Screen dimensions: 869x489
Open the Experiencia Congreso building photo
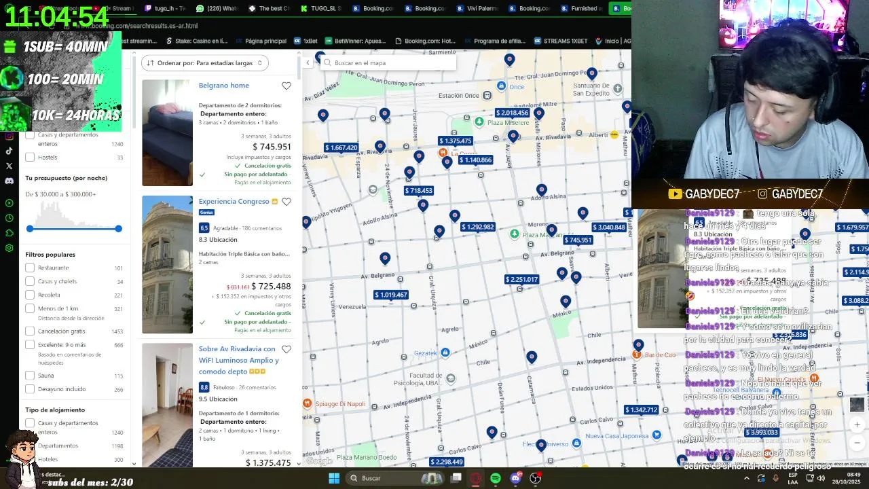(x=167, y=265)
